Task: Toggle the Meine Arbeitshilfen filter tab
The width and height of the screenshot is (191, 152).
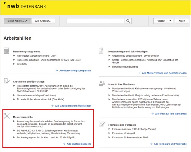Action: click(x=17, y=21)
